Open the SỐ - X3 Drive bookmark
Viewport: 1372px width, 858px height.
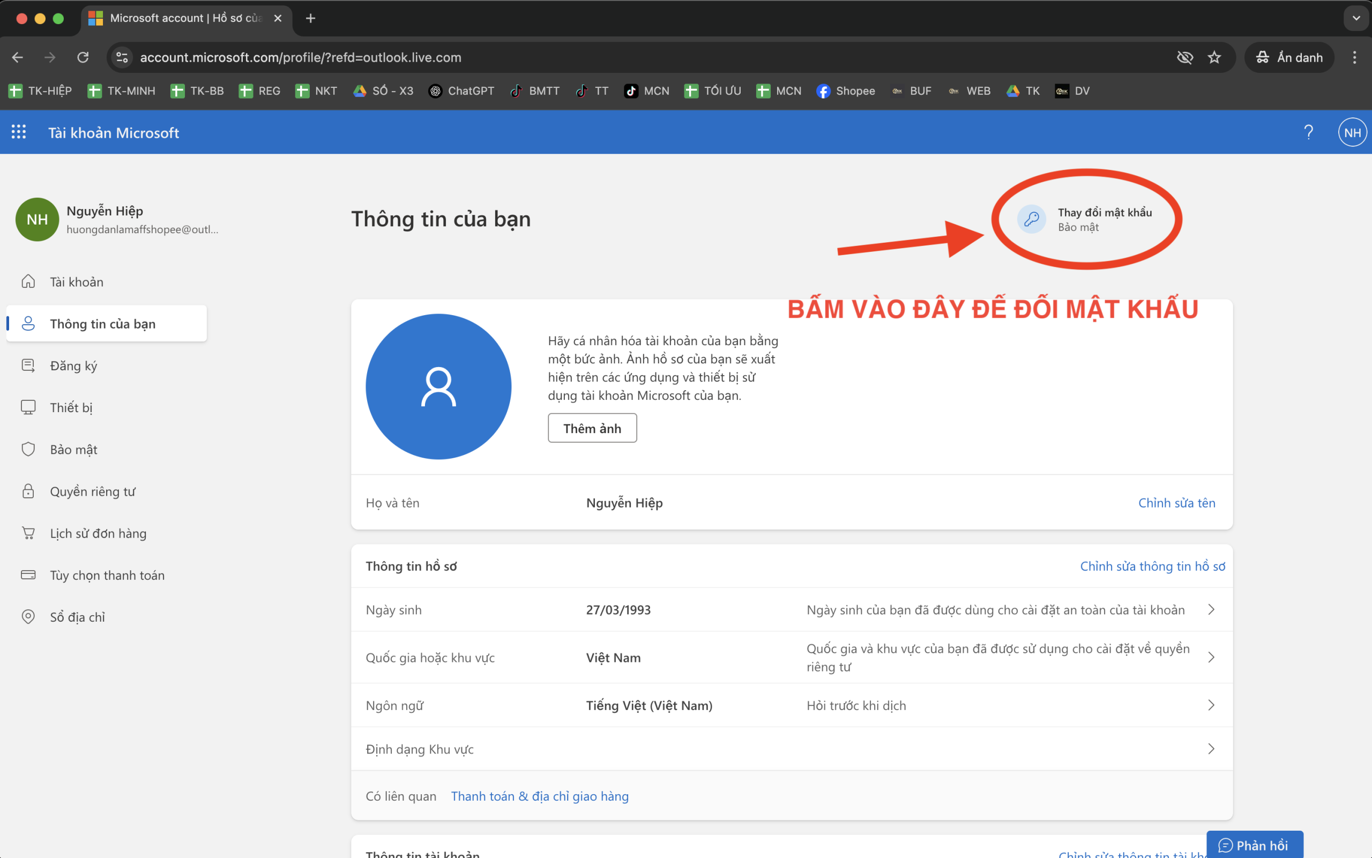click(x=383, y=91)
